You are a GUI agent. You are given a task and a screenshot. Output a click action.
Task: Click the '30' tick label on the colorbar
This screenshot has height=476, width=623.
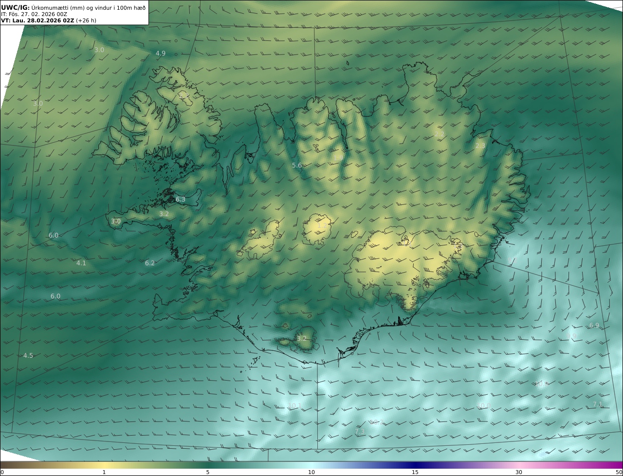(519, 472)
